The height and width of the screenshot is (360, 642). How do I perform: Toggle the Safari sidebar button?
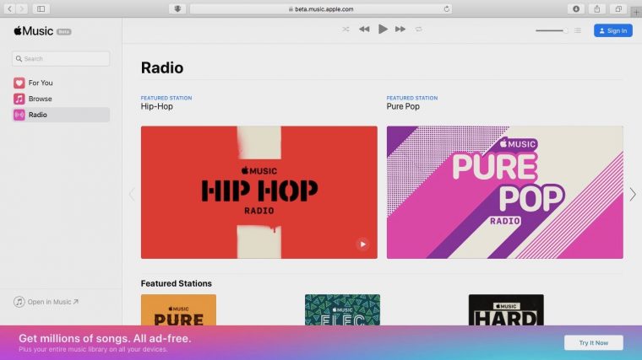coord(40,8)
